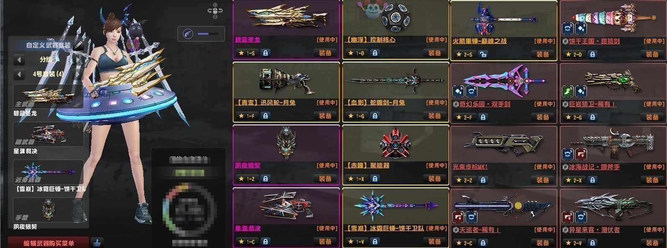Click the enhancement icon on 饼干王国·甜筒剑
This screenshot has height=248, width=667.
[x=581, y=28]
